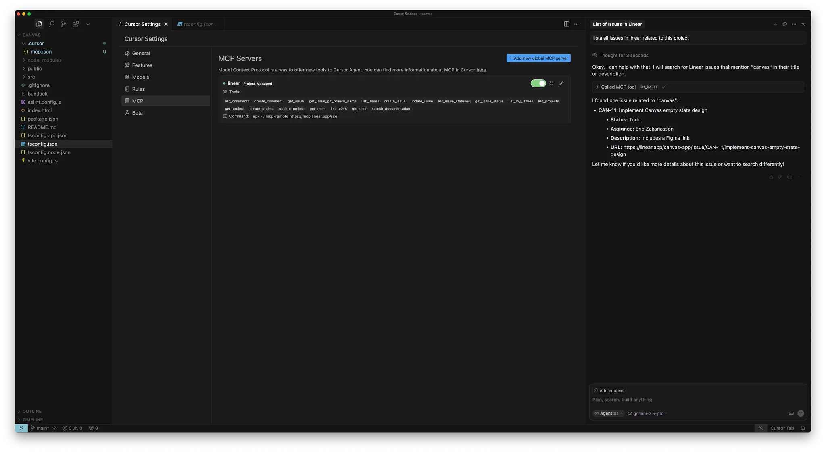This screenshot has width=826, height=452.
Task: Start a new chat with the plus icon
Action: point(776,24)
